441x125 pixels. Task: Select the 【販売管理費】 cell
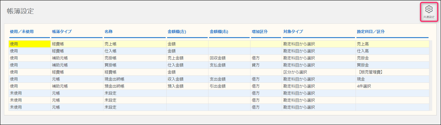click(x=392, y=72)
